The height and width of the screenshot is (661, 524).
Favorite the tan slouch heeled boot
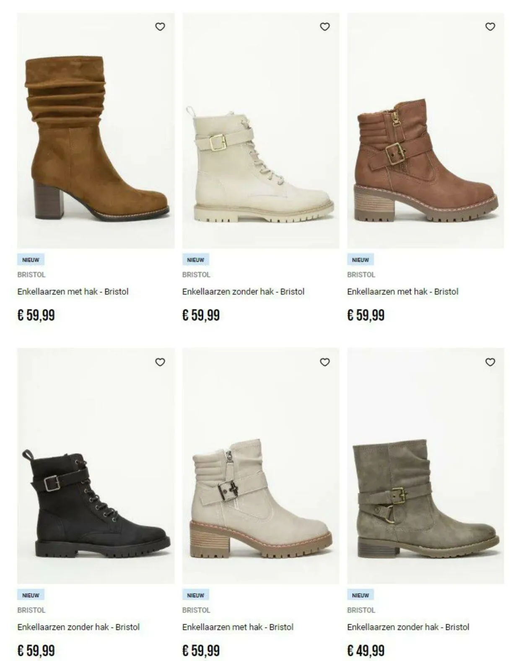[160, 26]
